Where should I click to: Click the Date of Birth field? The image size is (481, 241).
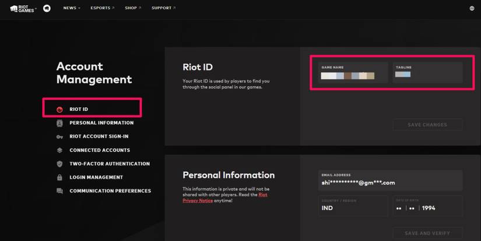(x=427, y=206)
